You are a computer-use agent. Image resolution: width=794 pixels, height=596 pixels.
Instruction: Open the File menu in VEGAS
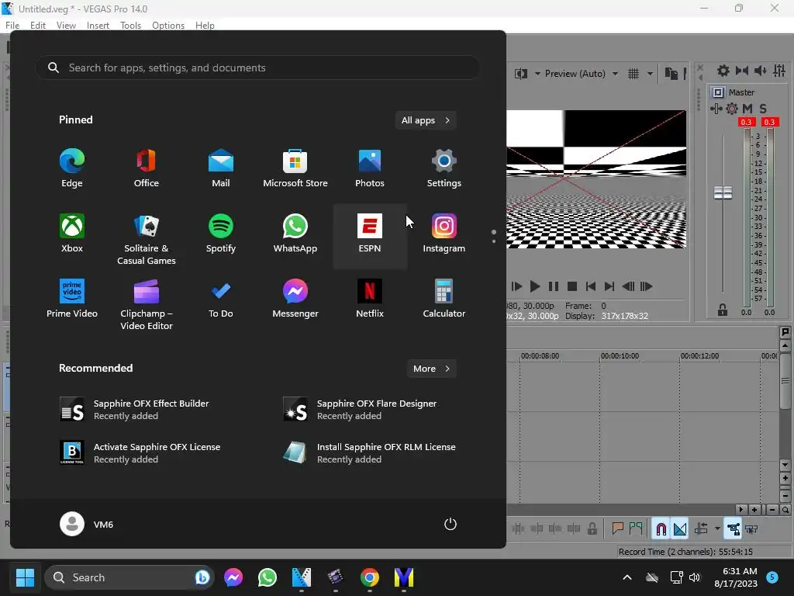click(x=12, y=26)
